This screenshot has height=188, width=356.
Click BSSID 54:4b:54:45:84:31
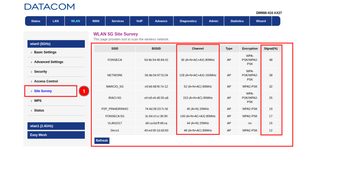156,60
